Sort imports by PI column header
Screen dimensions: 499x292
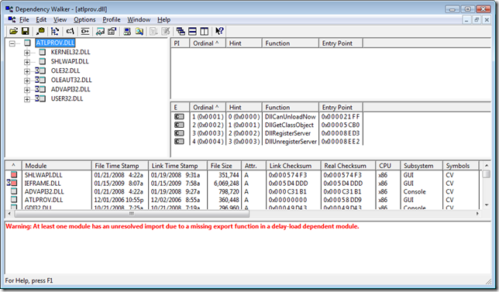(180, 43)
